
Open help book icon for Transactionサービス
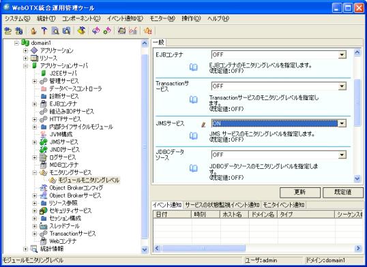[193, 100]
